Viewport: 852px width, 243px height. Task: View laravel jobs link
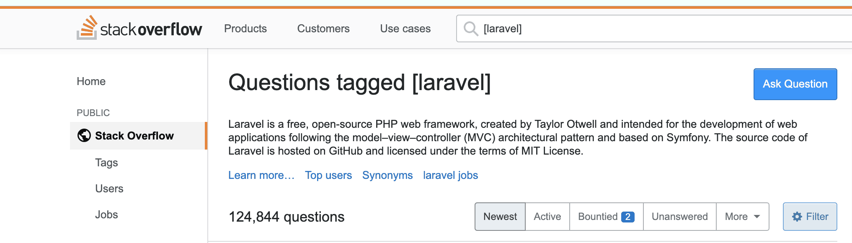click(450, 175)
